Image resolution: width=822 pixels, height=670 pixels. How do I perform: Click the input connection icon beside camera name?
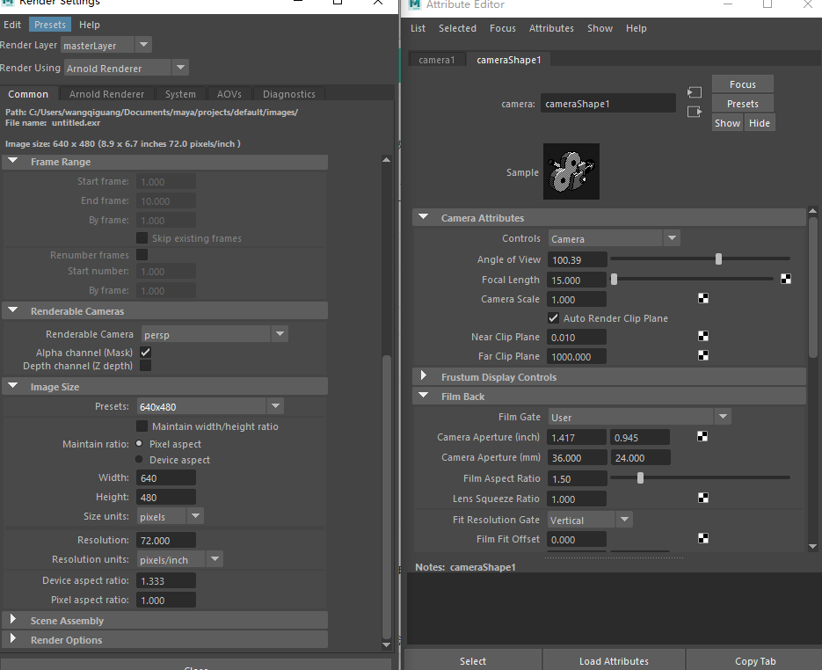pyautogui.click(x=695, y=93)
